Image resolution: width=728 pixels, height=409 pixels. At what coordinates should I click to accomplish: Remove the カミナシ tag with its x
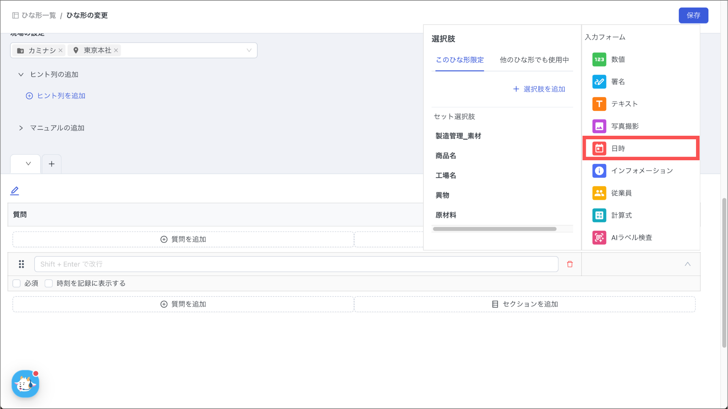[60, 50]
